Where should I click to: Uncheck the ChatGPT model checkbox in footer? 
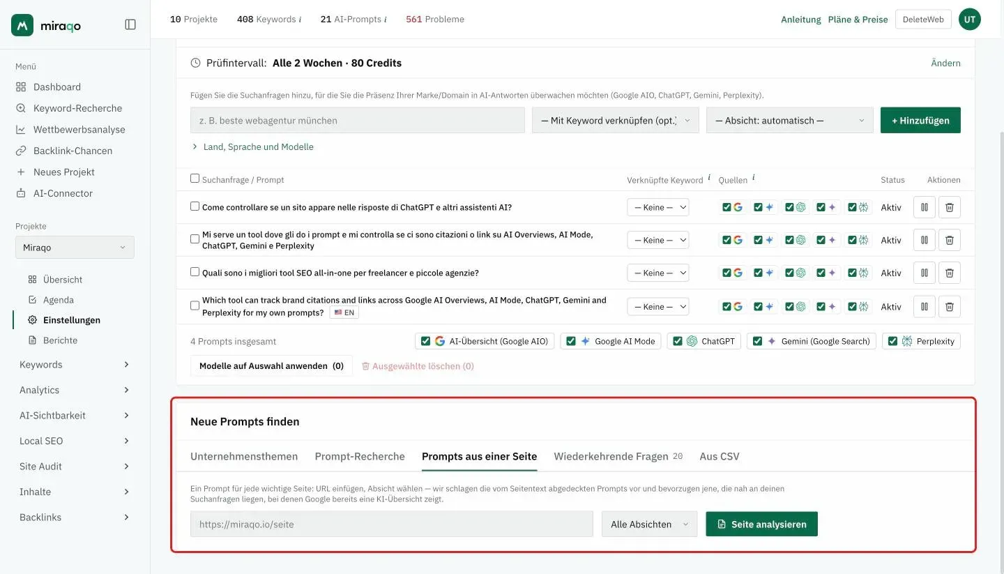[x=677, y=341]
